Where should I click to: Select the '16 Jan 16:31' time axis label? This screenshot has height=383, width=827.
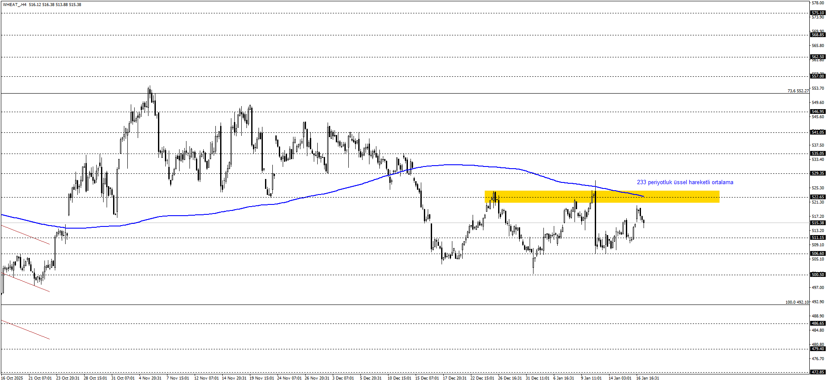[x=647, y=378]
